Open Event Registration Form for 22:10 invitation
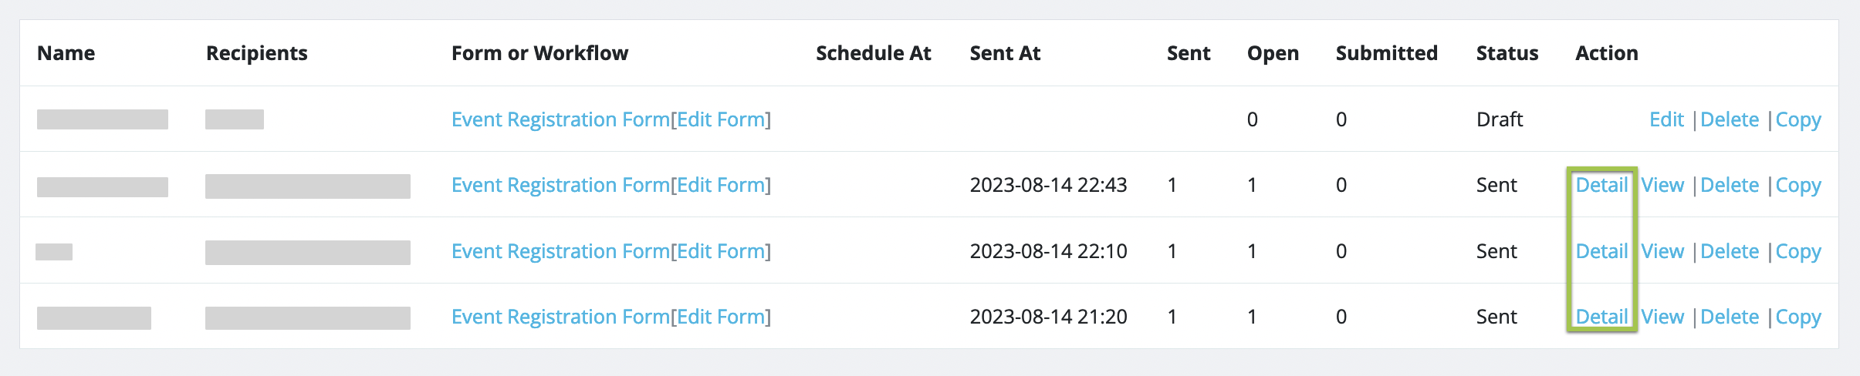Screen dimensions: 1860x376 click(x=560, y=251)
